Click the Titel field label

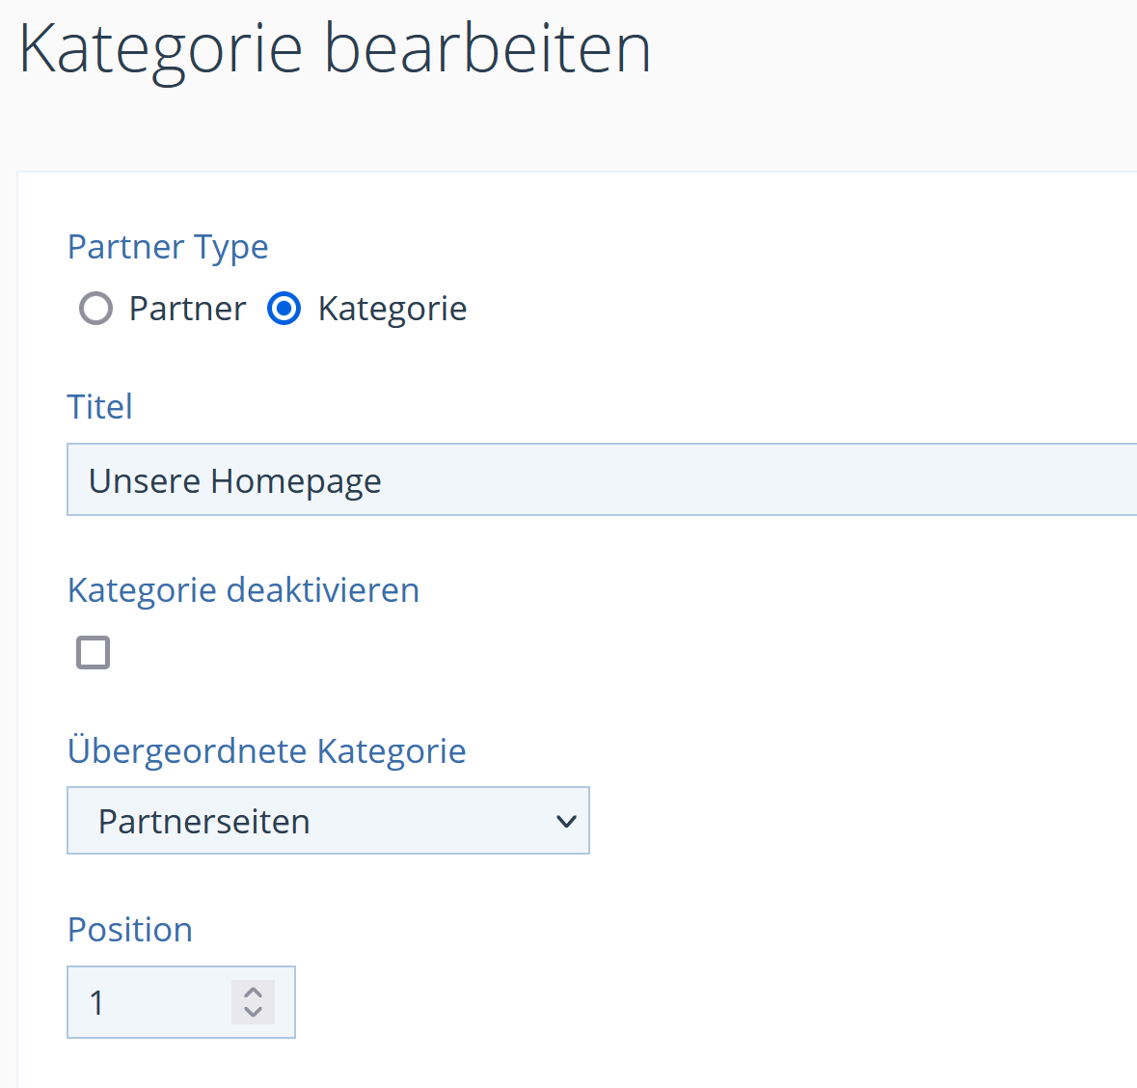pos(99,407)
